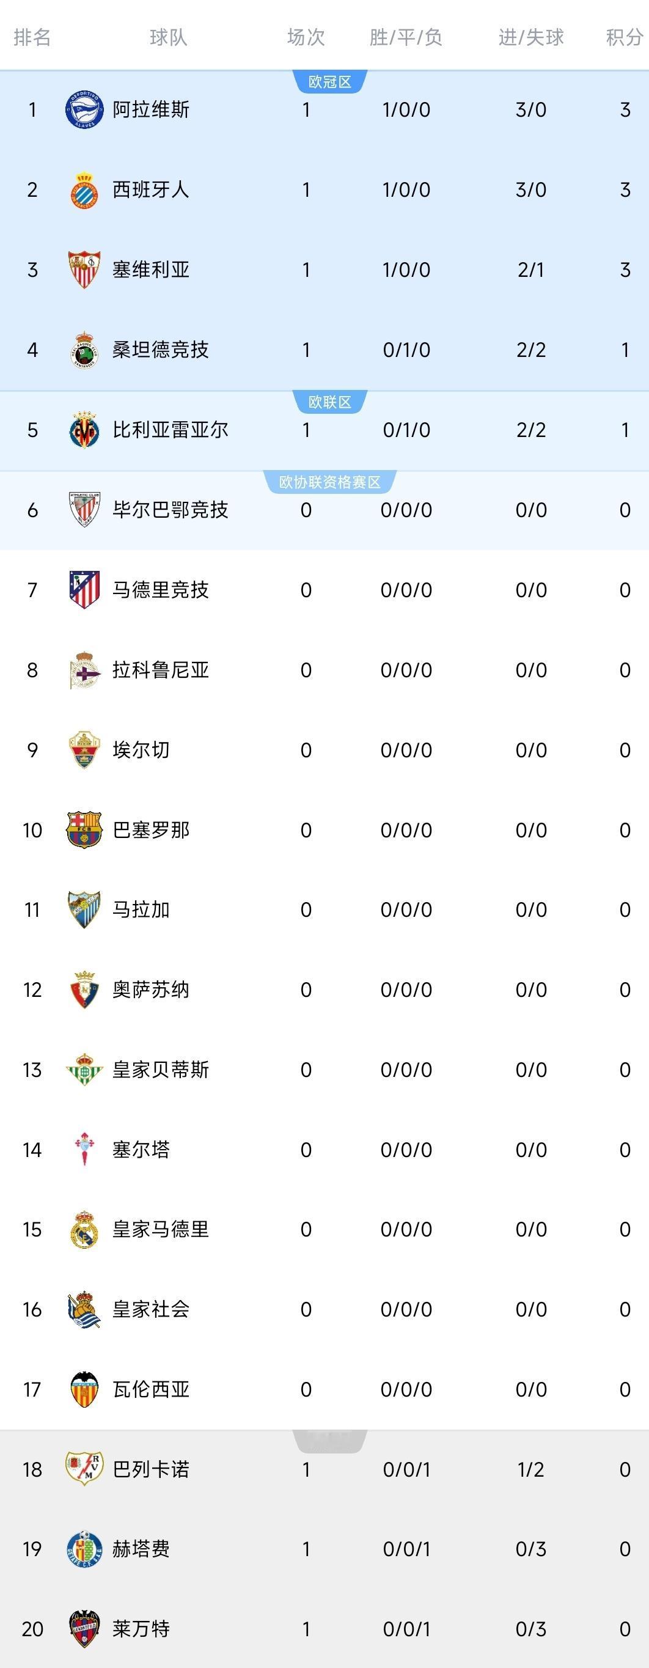Screen dimensions: 649x1668
Task: Select the 莱万特 row name
Action: tap(141, 1628)
